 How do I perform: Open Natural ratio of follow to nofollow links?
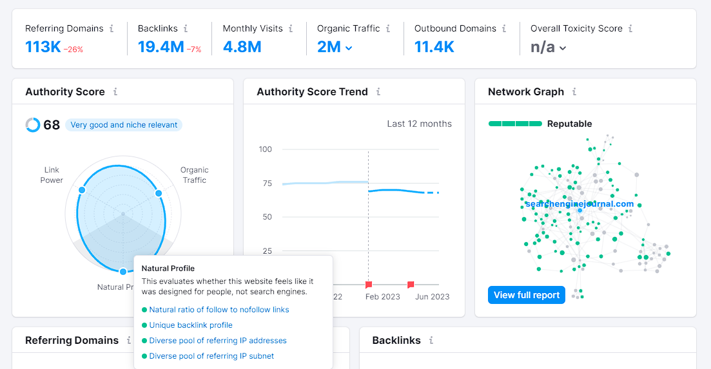[219, 310]
